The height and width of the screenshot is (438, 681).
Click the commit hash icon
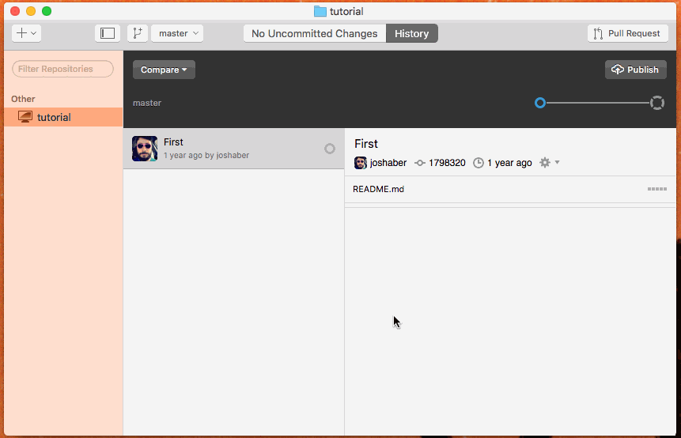coord(419,163)
